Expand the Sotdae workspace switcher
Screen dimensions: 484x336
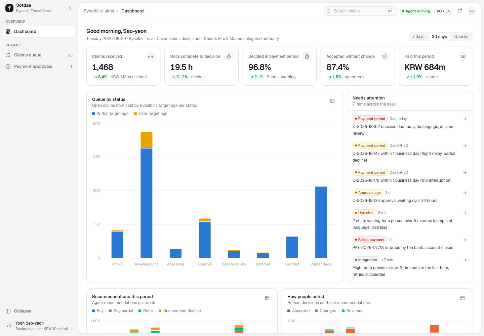point(39,8)
